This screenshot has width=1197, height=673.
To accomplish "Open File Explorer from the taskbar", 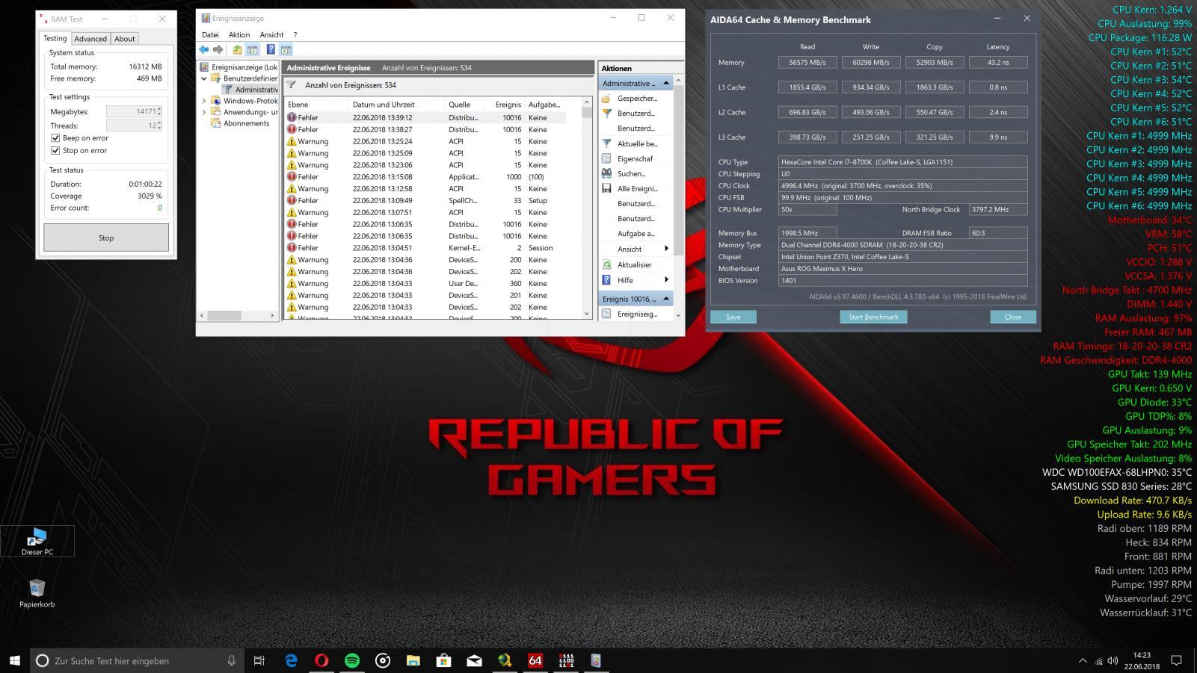I will click(x=413, y=660).
